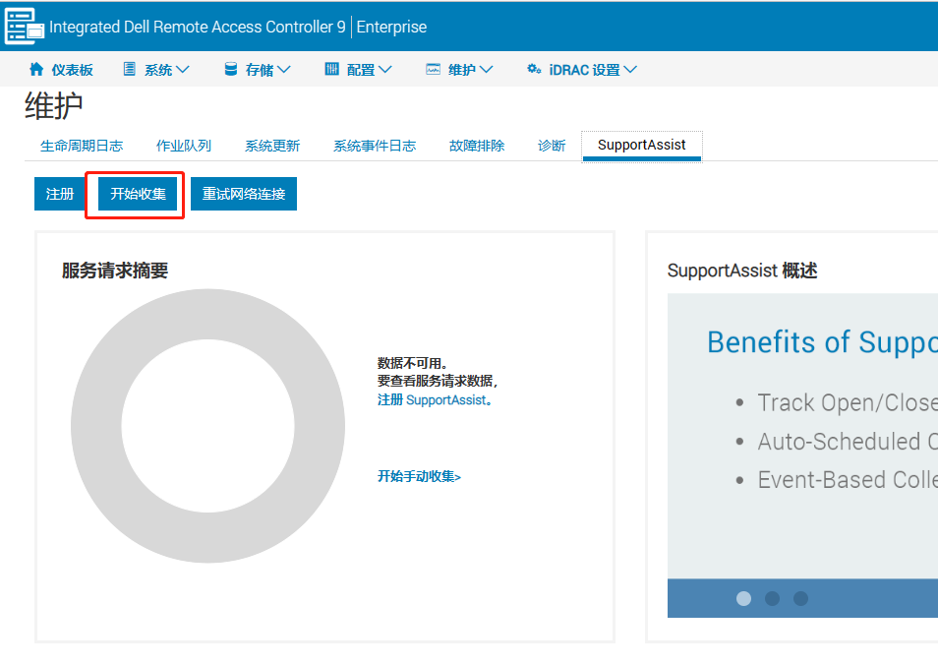Click the 开始收集 button

click(x=135, y=194)
